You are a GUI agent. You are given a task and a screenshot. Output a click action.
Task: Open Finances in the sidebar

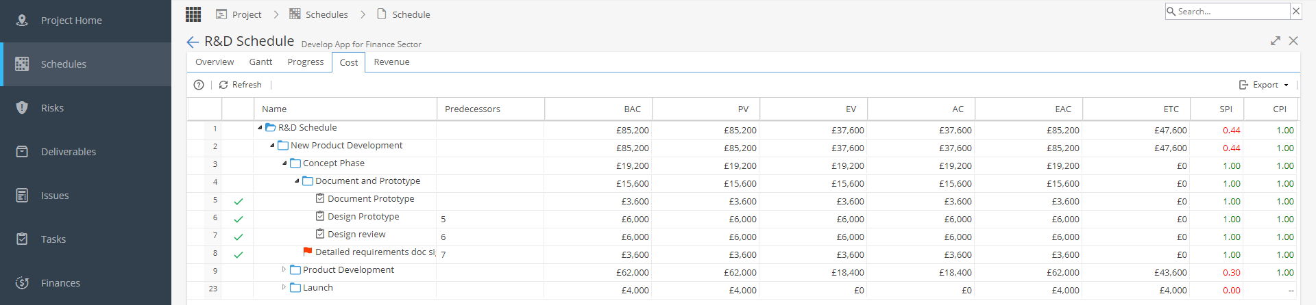point(86,283)
